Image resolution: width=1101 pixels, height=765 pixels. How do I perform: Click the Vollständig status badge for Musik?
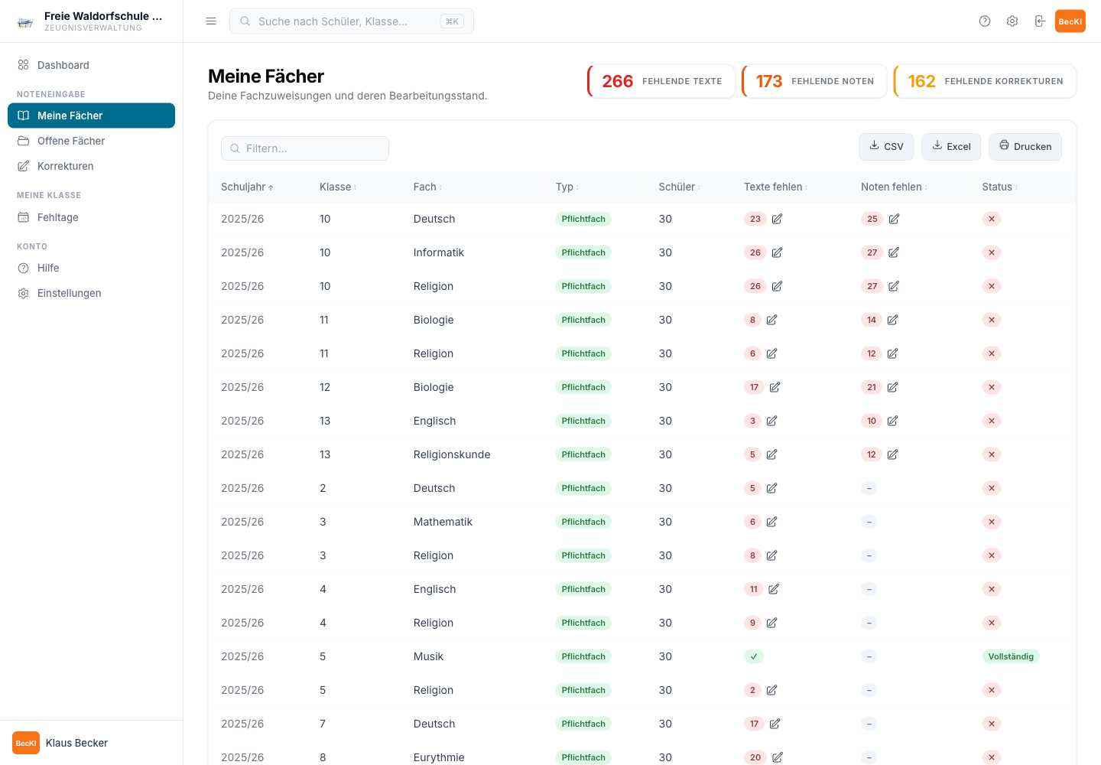click(1011, 656)
